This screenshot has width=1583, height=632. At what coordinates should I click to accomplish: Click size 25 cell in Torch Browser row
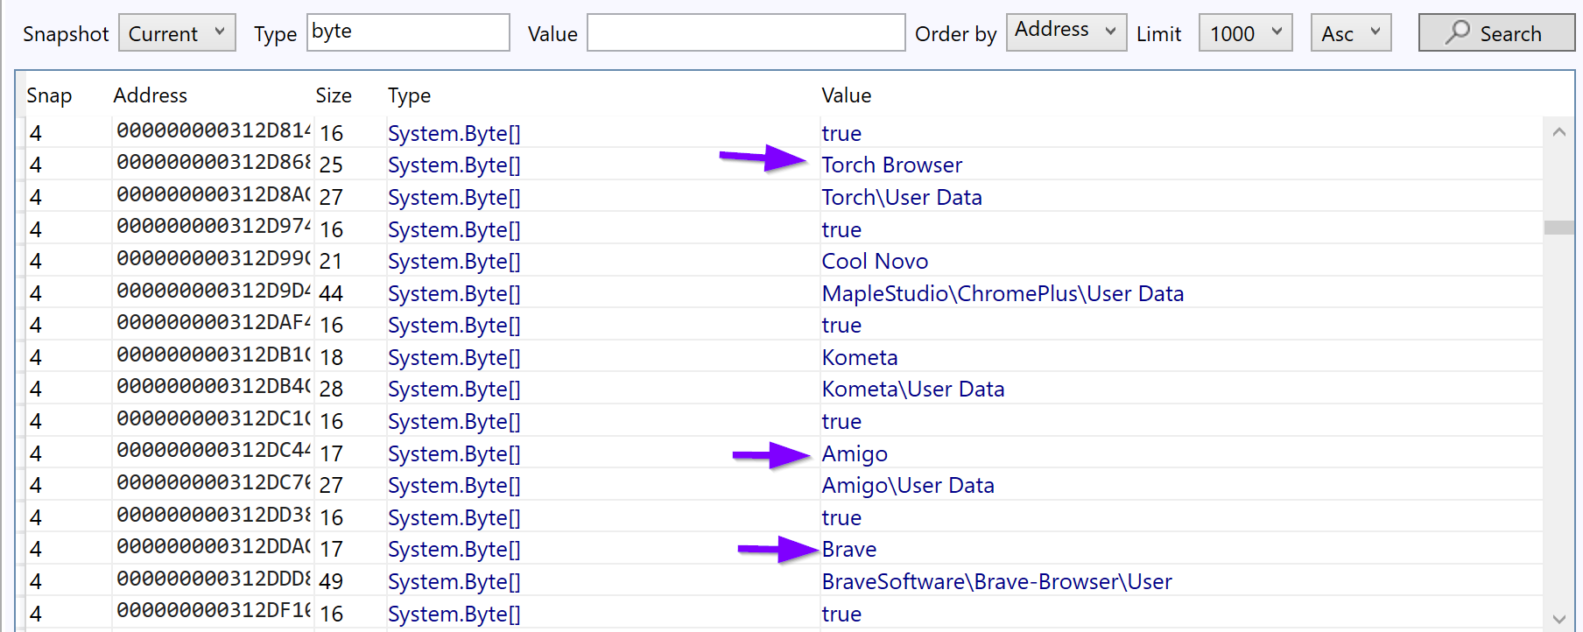click(x=331, y=165)
